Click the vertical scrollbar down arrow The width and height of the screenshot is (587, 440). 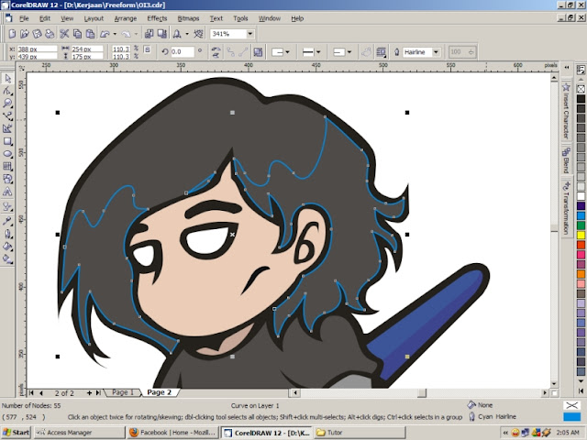554,384
